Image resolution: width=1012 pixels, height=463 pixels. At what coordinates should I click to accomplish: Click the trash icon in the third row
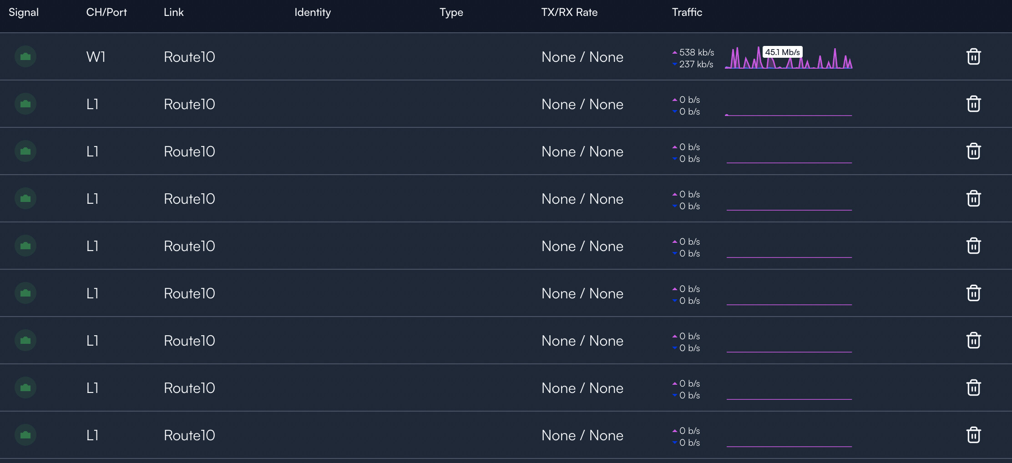[x=973, y=151]
